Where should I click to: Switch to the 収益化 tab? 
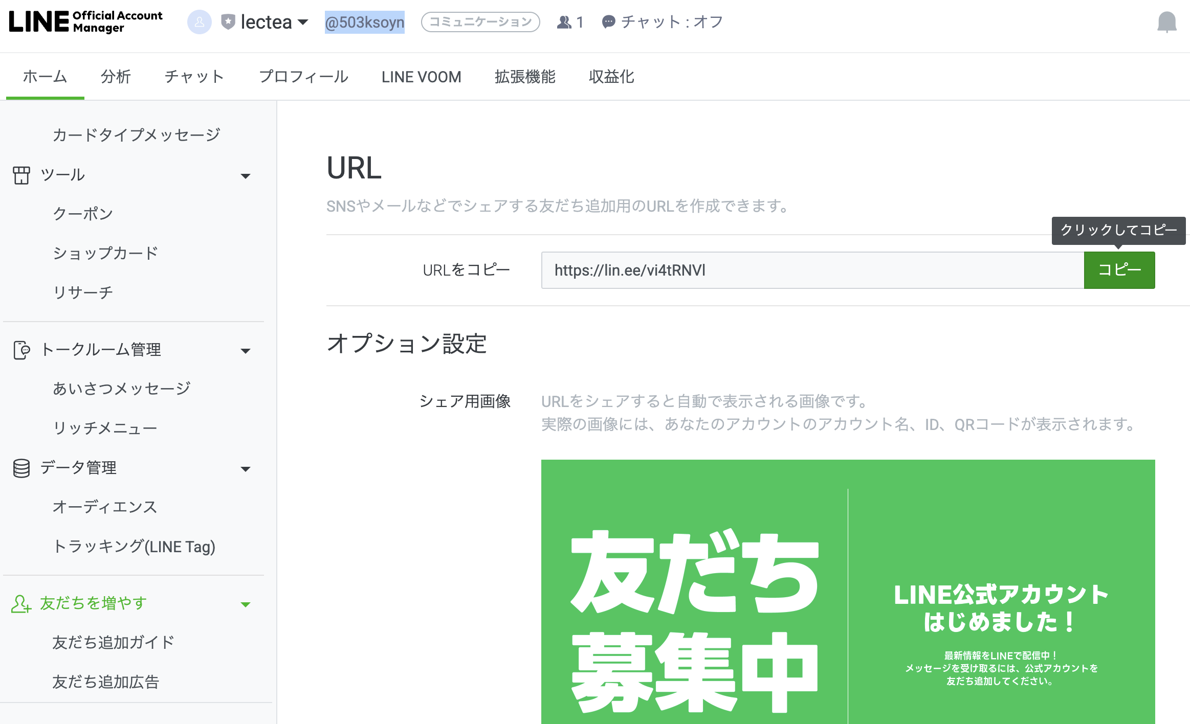[611, 76]
